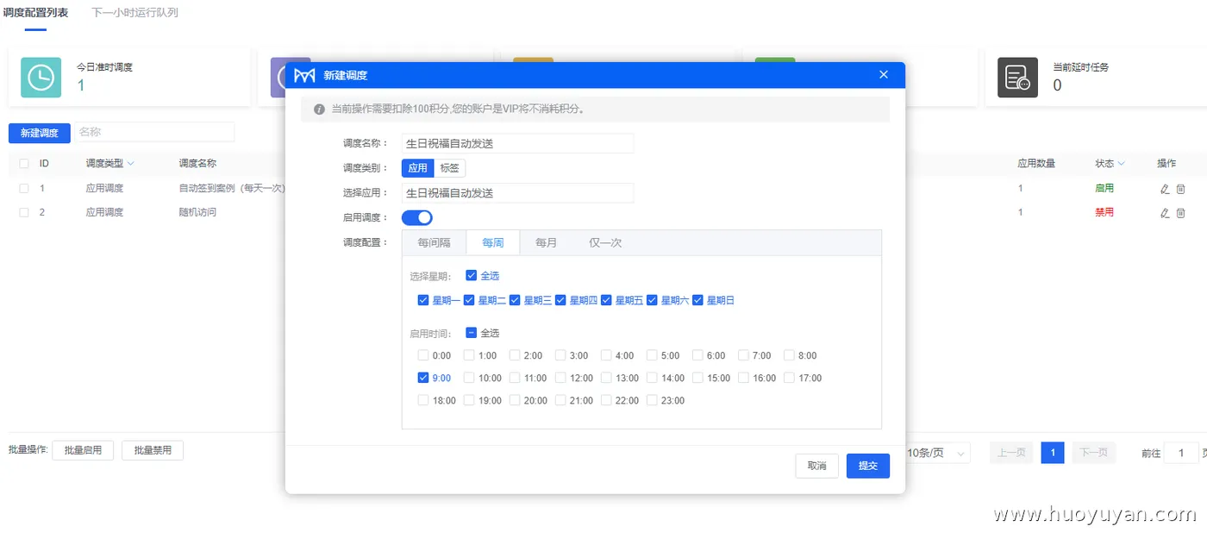
Task: Click the 取消 button
Action: [x=816, y=466]
